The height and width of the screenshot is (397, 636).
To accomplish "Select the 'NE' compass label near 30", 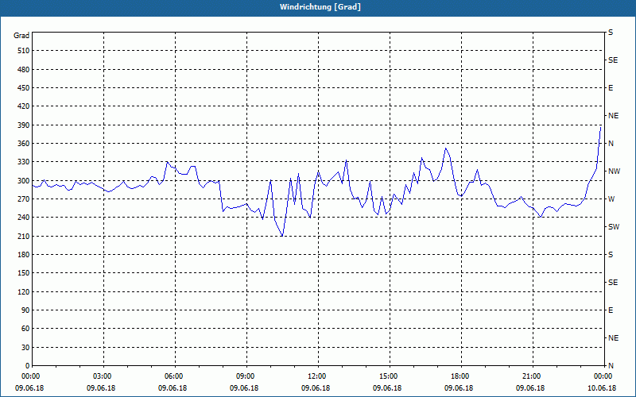I will [613, 338].
